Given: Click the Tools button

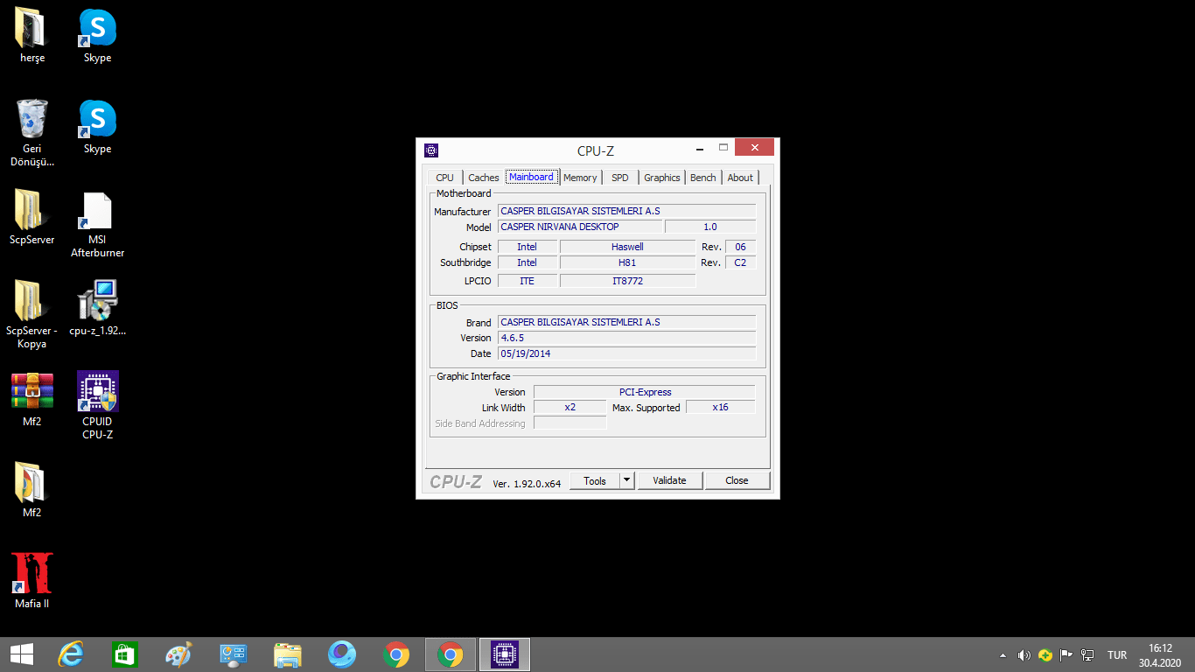Looking at the screenshot, I should 595,480.
